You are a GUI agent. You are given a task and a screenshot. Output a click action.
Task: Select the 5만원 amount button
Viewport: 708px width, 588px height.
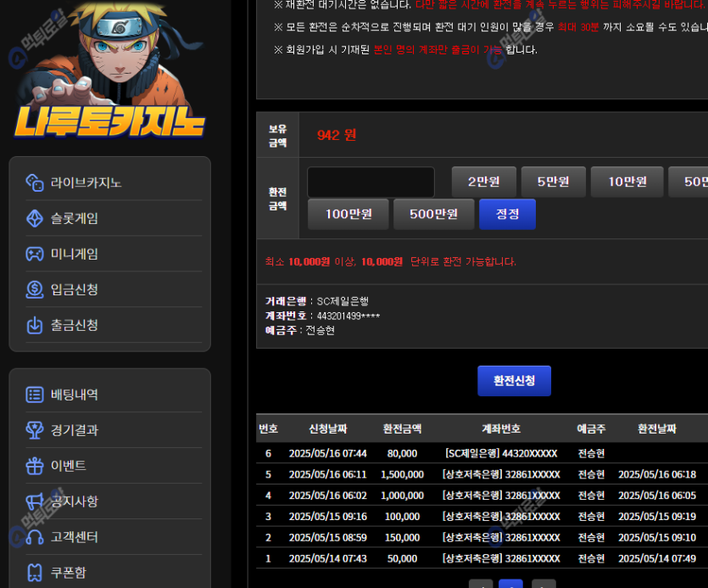point(553,182)
